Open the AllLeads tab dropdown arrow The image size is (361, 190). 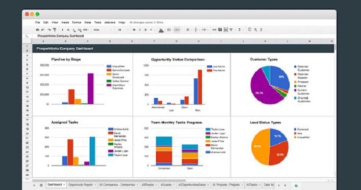[174, 185]
